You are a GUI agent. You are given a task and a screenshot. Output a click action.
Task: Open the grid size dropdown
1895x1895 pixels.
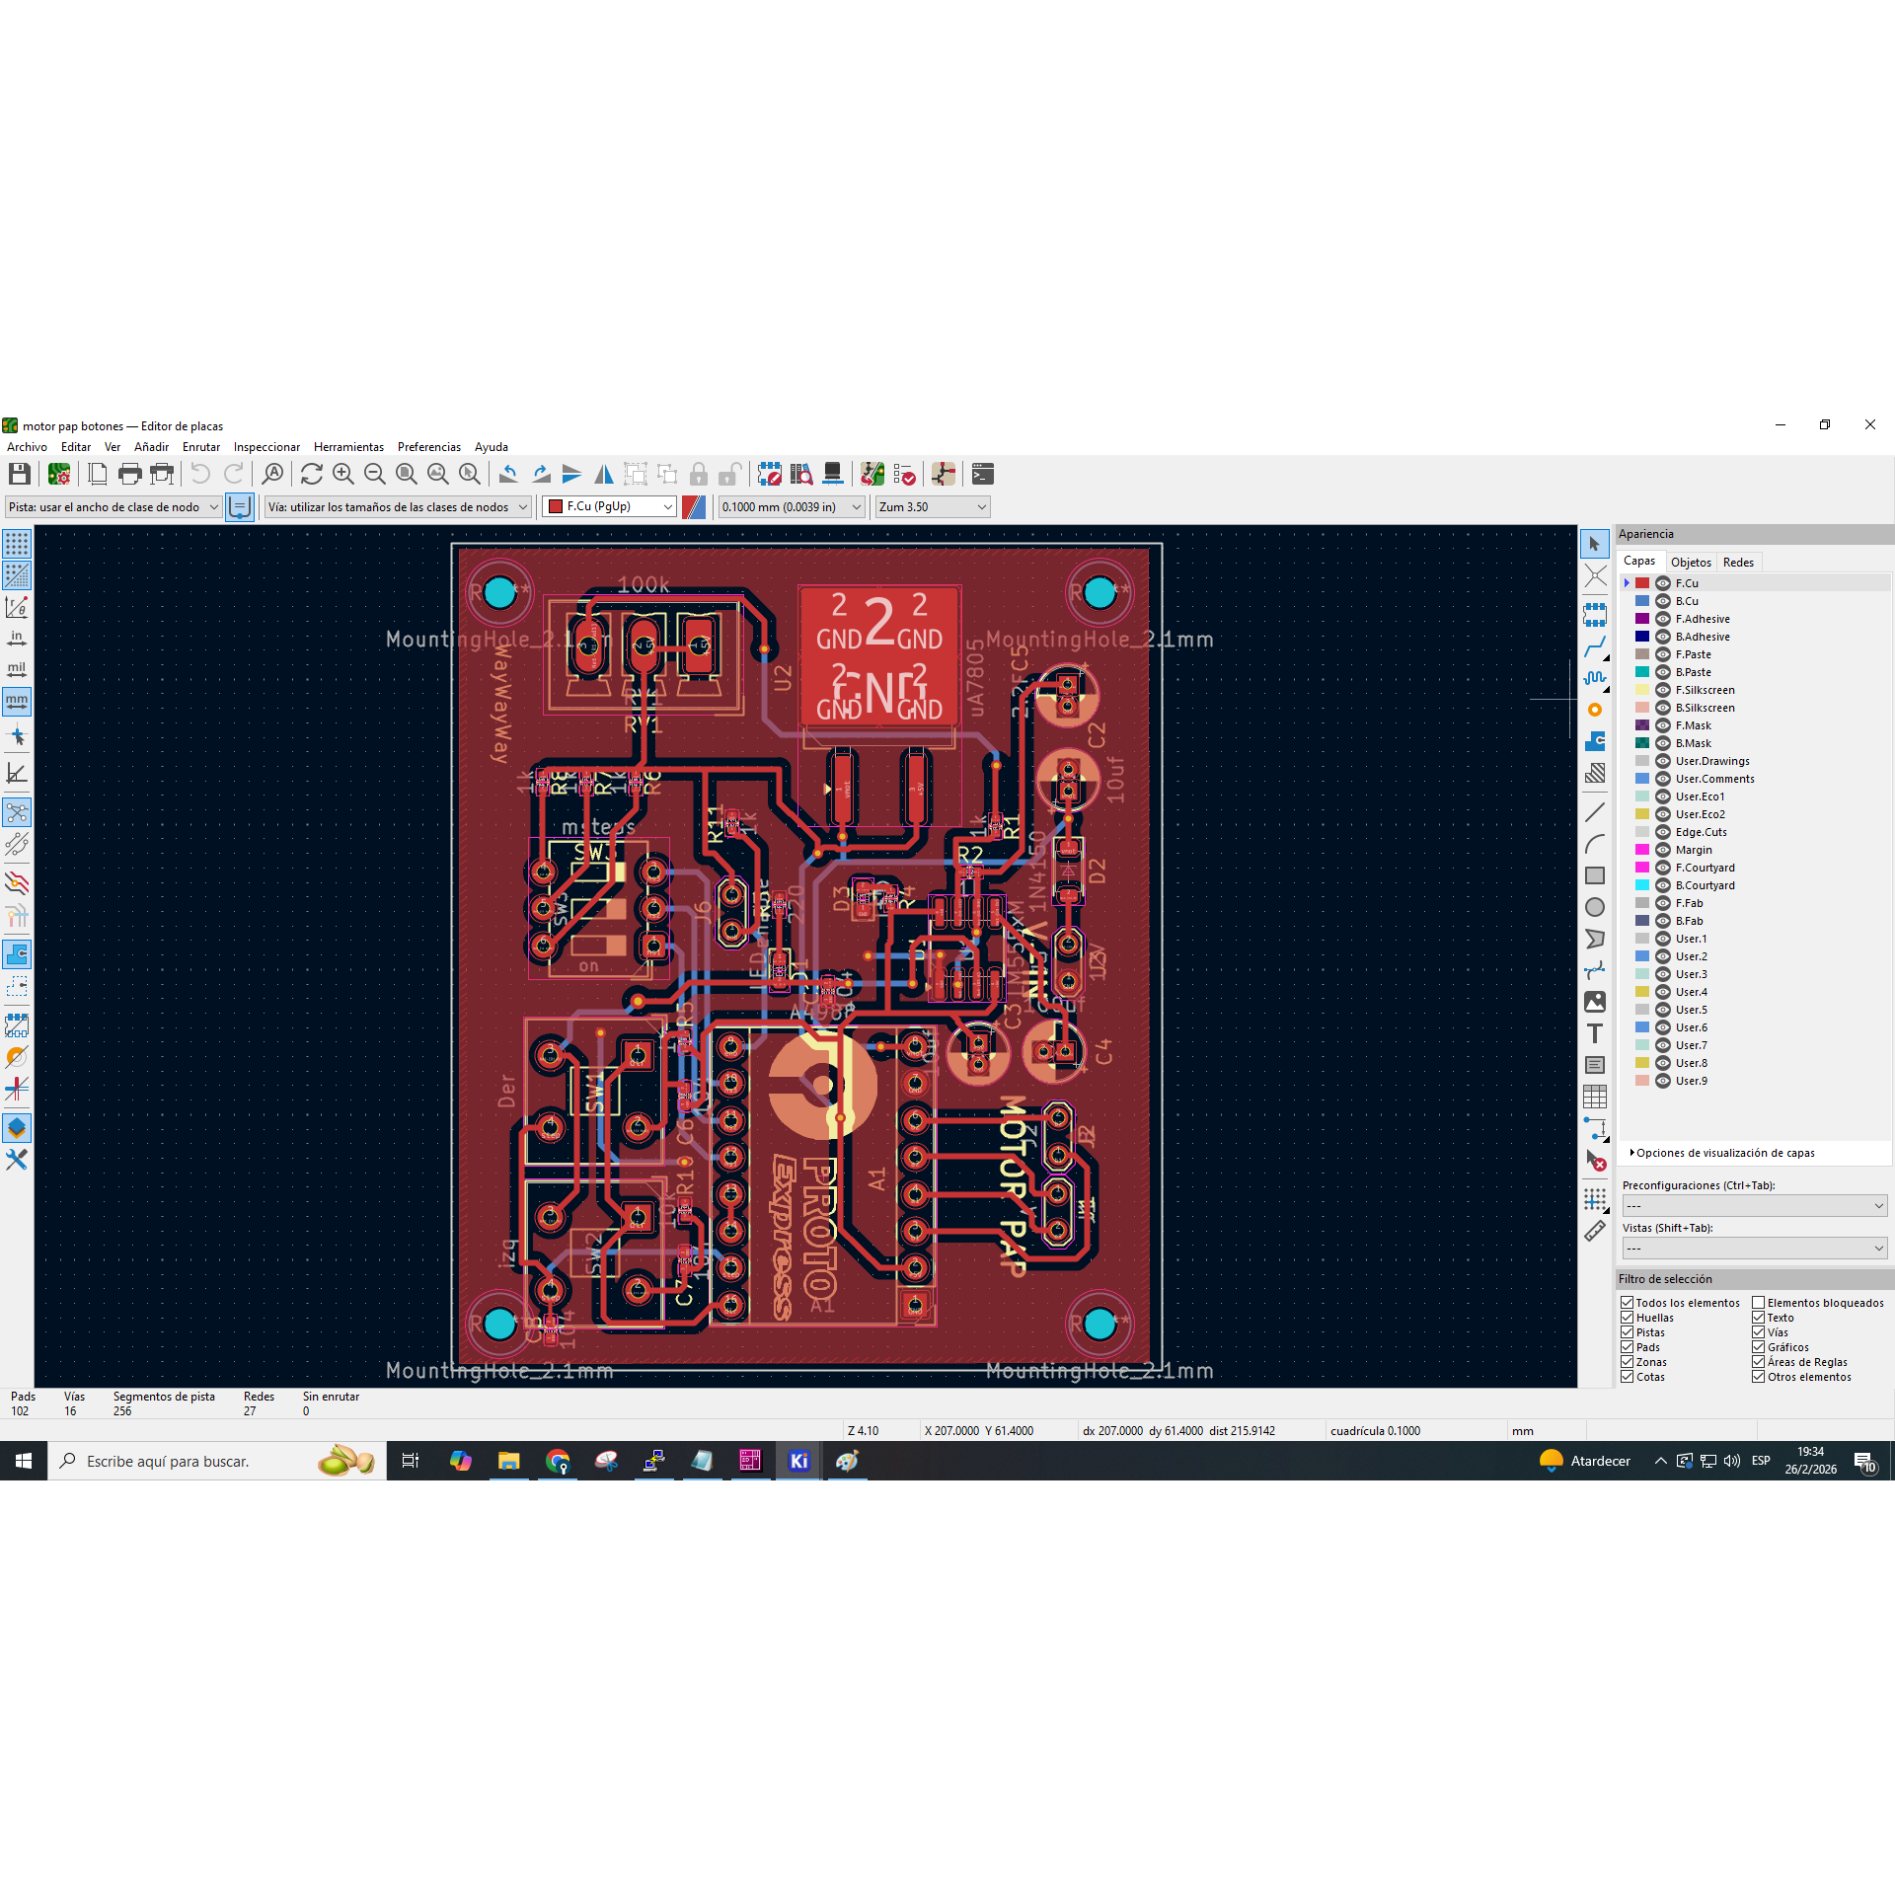tap(791, 506)
